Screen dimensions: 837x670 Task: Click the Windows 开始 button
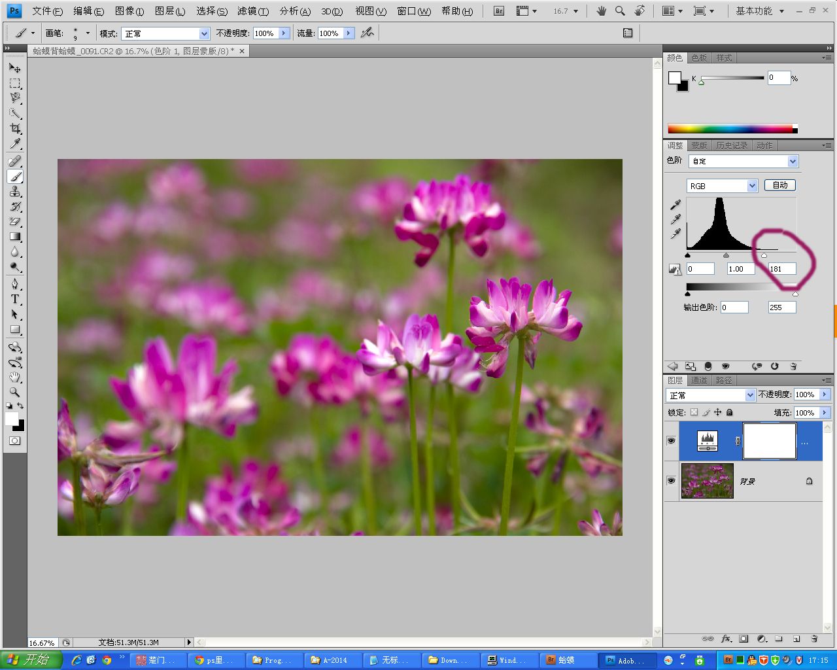pyautogui.click(x=31, y=660)
